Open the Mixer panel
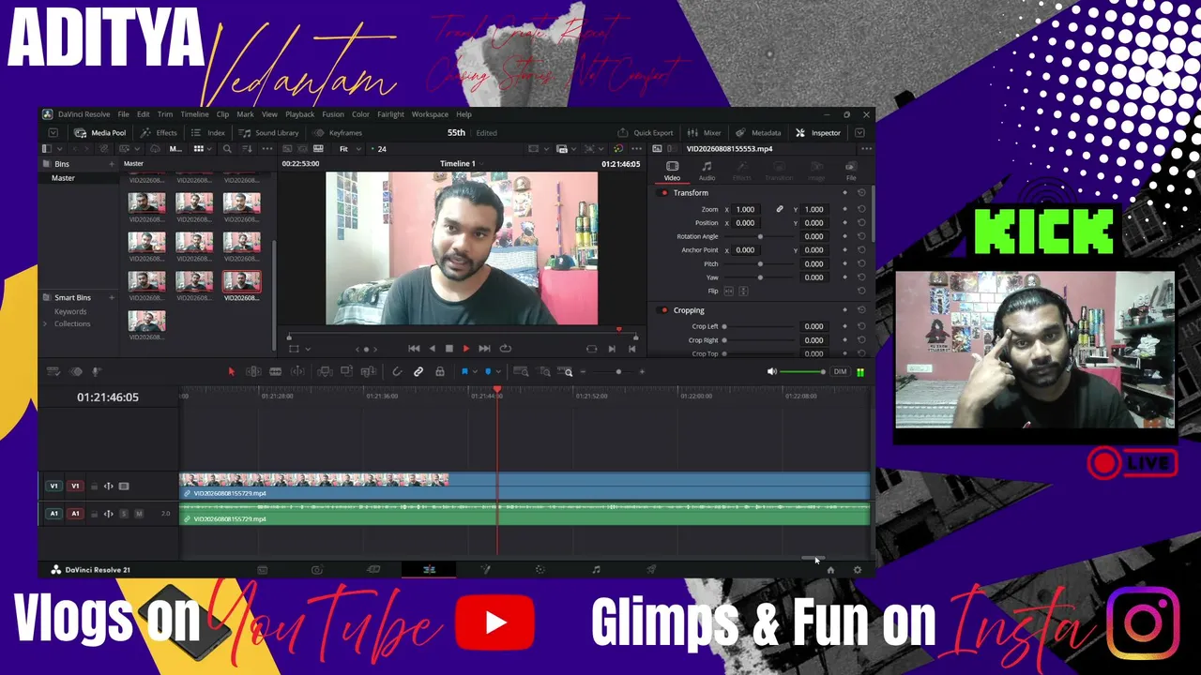The width and height of the screenshot is (1201, 675). [705, 133]
